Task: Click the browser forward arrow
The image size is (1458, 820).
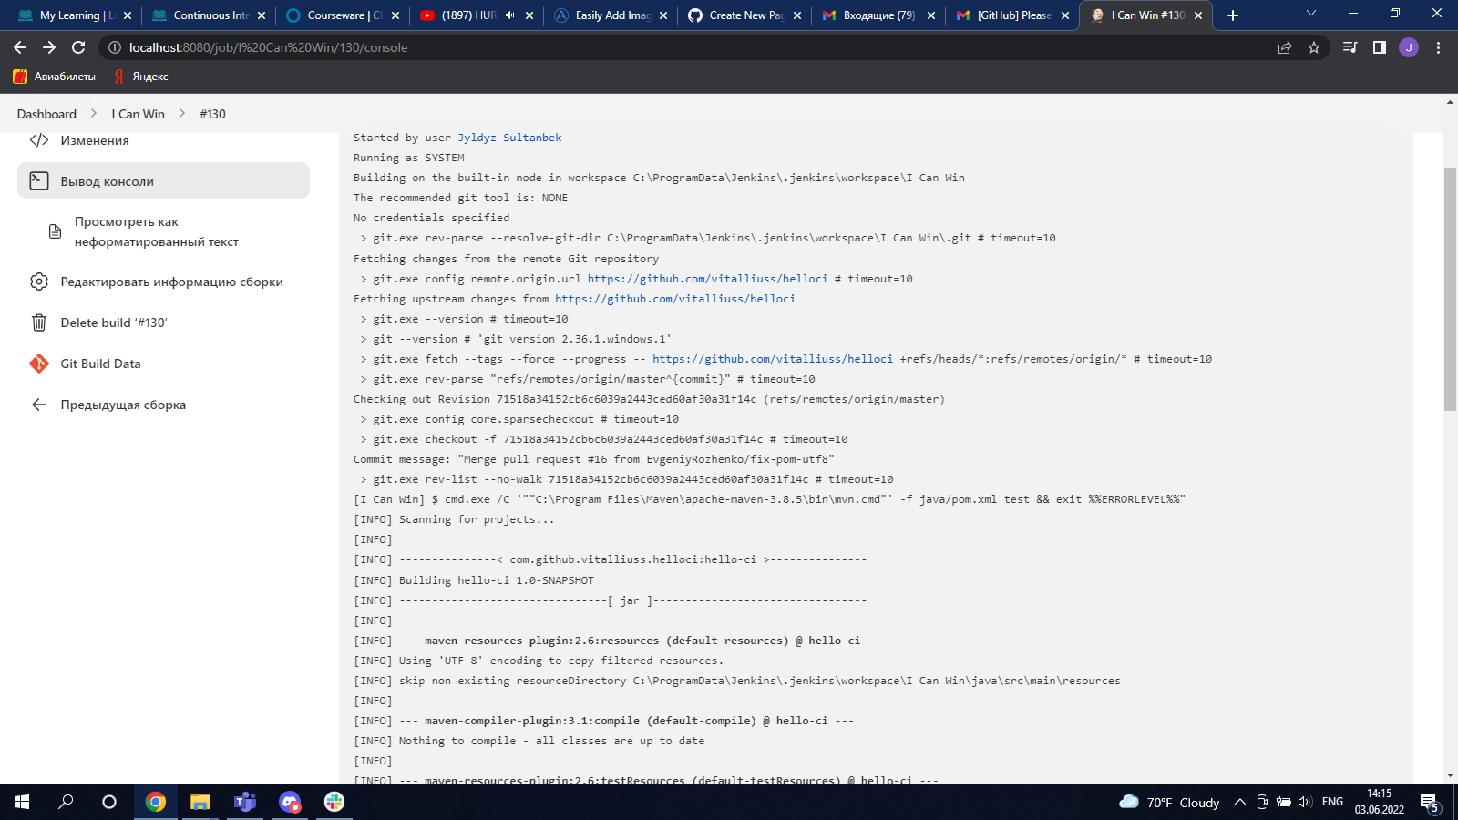Action: (x=49, y=47)
